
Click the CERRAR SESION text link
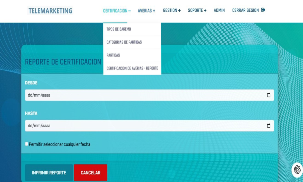[x=245, y=11]
